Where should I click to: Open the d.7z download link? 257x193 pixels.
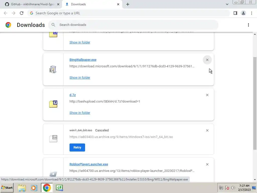point(73,95)
